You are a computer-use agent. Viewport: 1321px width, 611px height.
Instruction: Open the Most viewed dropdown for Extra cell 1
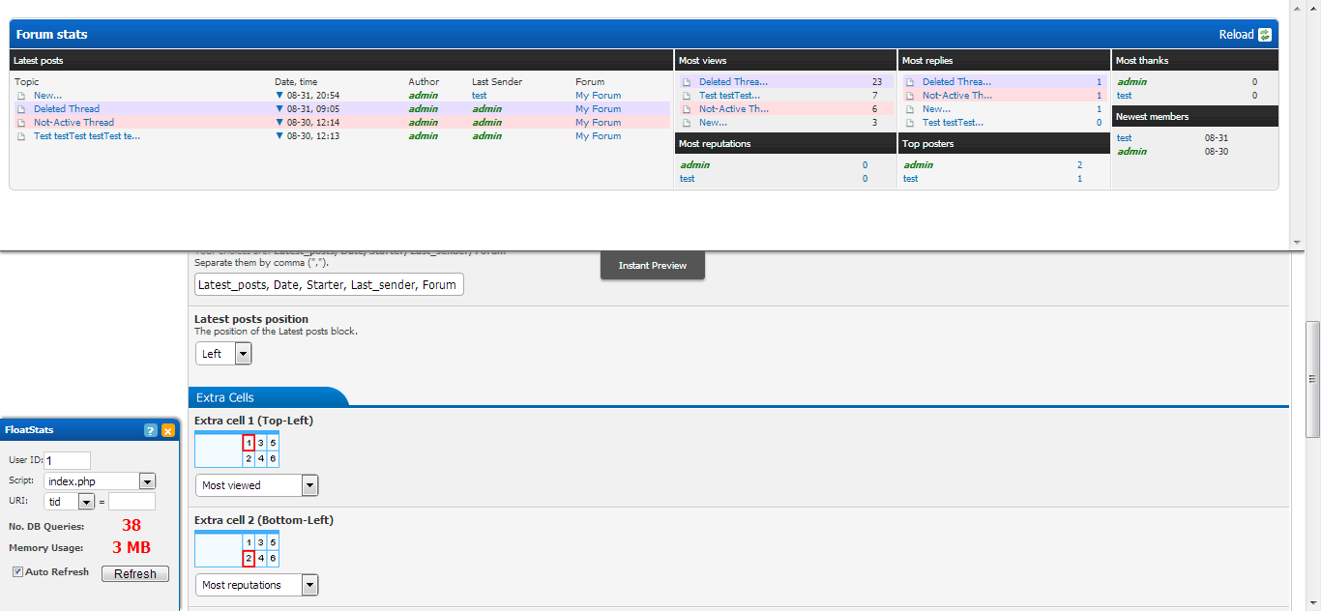point(309,485)
